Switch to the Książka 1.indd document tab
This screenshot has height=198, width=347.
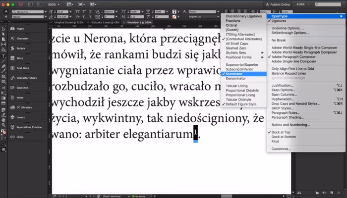[105, 23]
